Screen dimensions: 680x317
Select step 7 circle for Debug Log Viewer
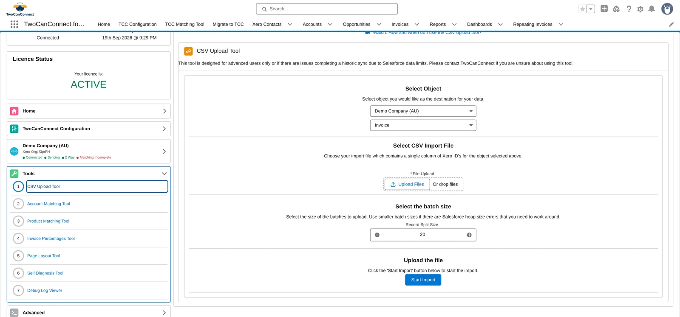[x=18, y=291]
